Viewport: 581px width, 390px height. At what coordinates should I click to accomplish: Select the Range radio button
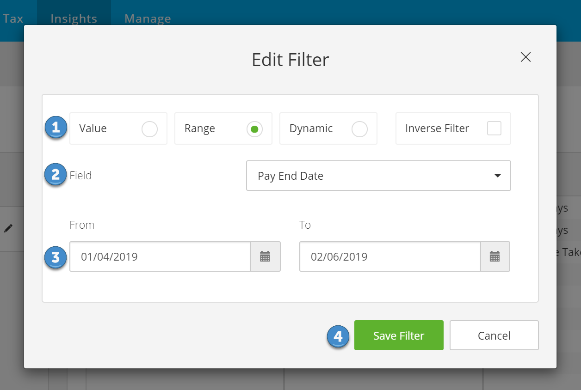click(254, 129)
